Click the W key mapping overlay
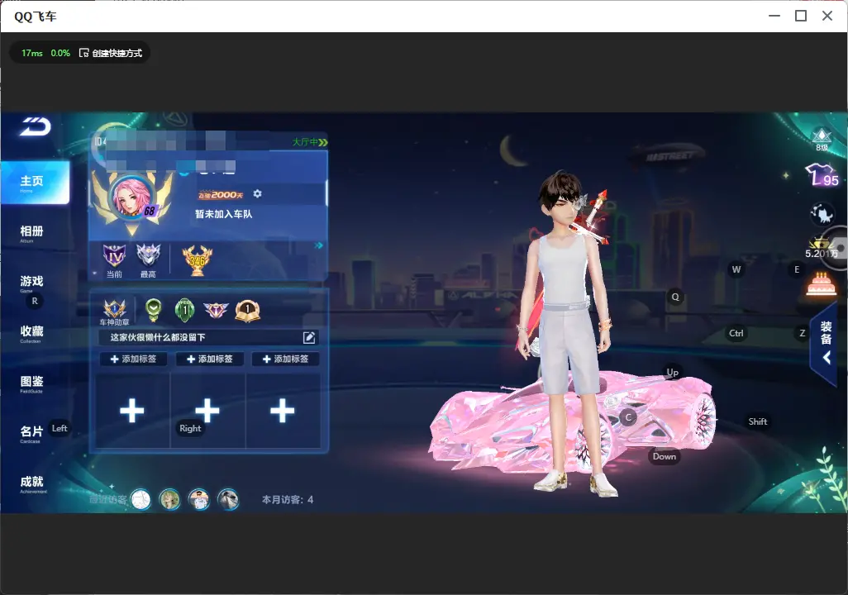 pos(736,269)
